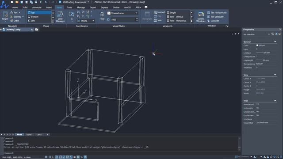
Task: Collapse the Misc section in Properties
Action: coord(275,101)
